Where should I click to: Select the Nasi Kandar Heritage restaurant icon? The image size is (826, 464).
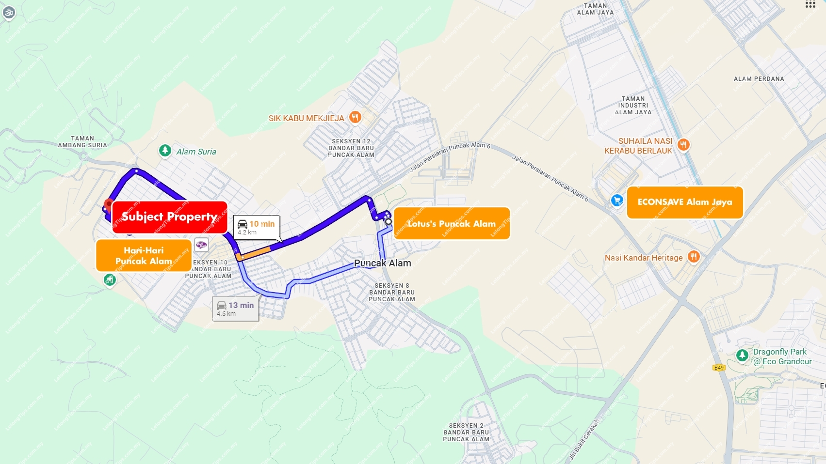(x=694, y=257)
